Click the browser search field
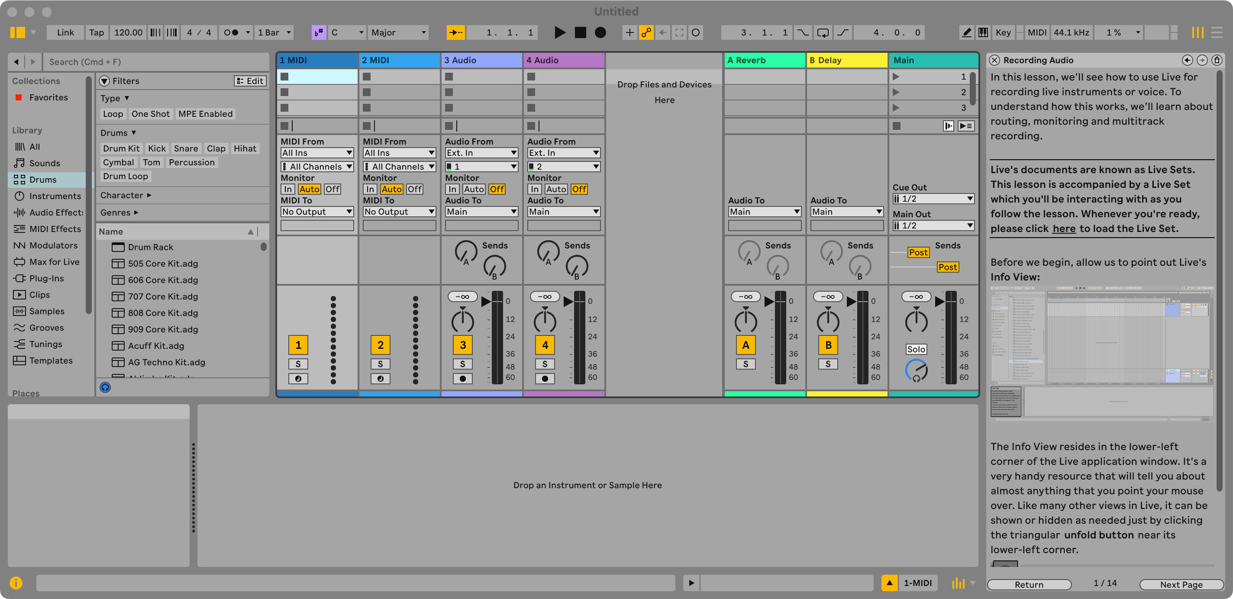Screen dimensions: 1233x599 pyautogui.click(x=157, y=62)
